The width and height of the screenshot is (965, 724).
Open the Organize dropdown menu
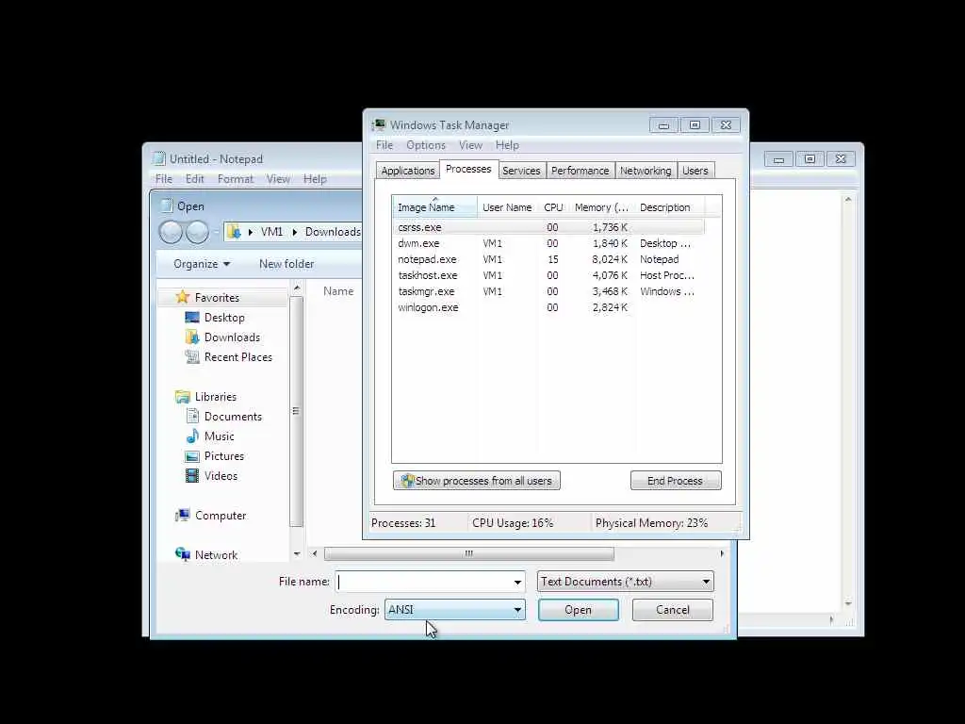202,264
